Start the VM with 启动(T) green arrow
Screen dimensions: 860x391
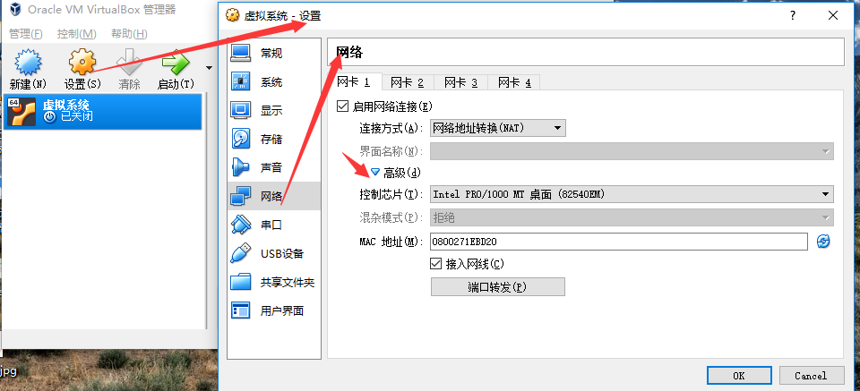(x=176, y=63)
